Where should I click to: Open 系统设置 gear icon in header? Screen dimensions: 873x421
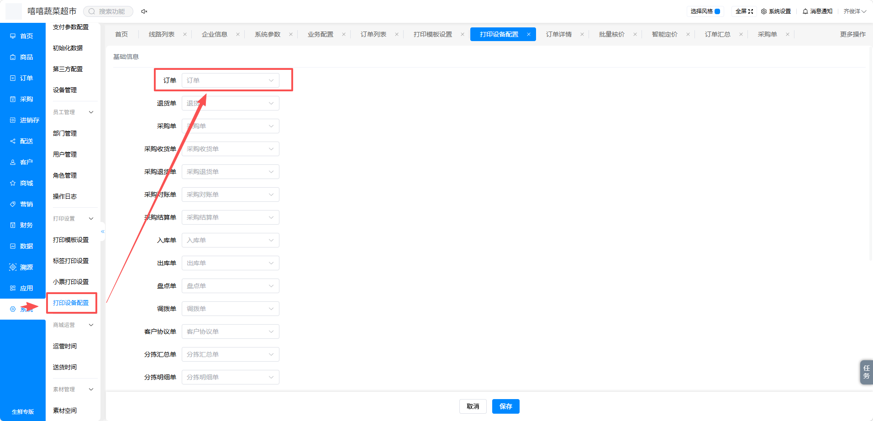764,11
